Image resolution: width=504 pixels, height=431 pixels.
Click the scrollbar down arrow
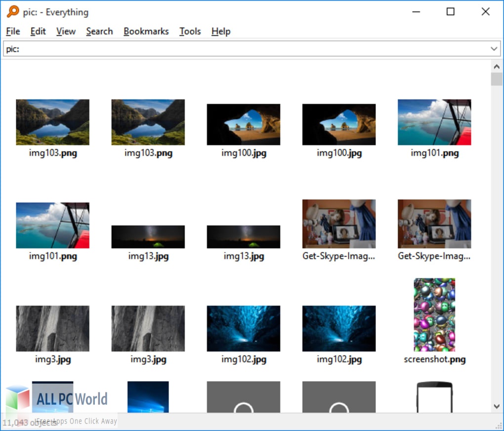(x=497, y=406)
